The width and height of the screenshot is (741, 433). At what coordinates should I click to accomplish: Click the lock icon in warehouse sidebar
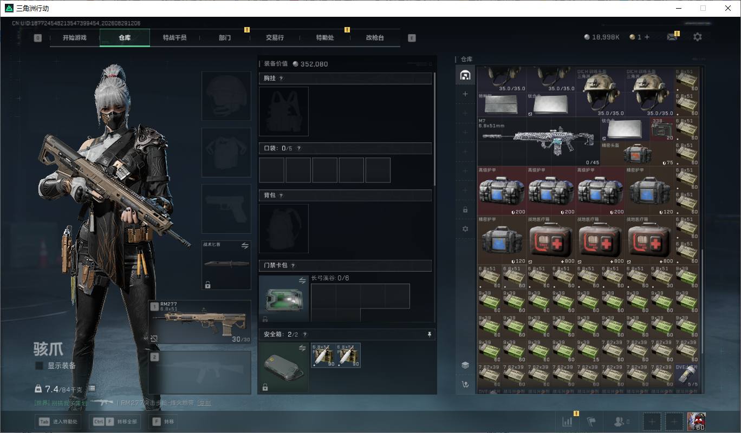[x=465, y=209]
